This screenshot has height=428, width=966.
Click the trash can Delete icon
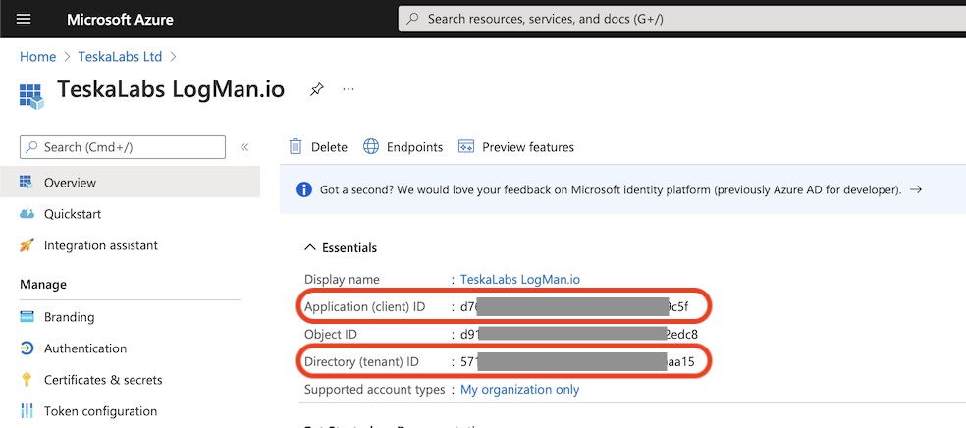point(295,146)
